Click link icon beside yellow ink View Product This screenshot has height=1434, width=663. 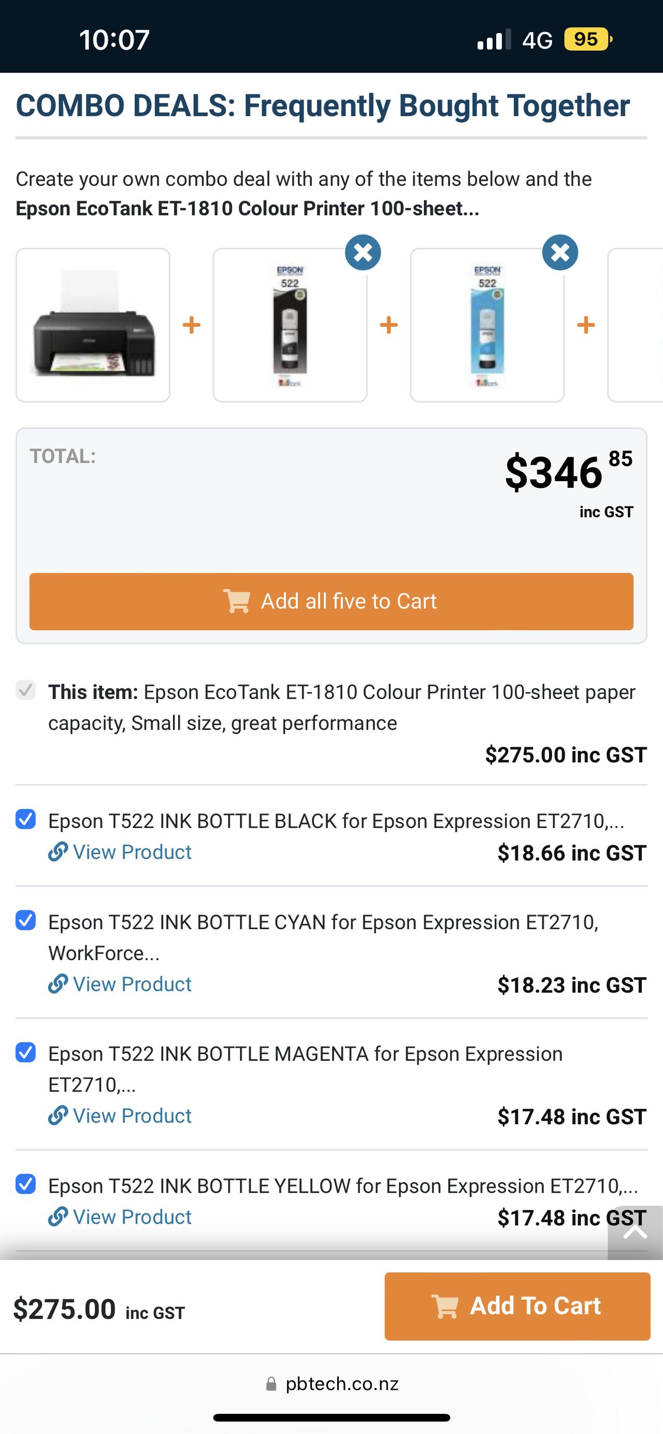point(58,1216)
